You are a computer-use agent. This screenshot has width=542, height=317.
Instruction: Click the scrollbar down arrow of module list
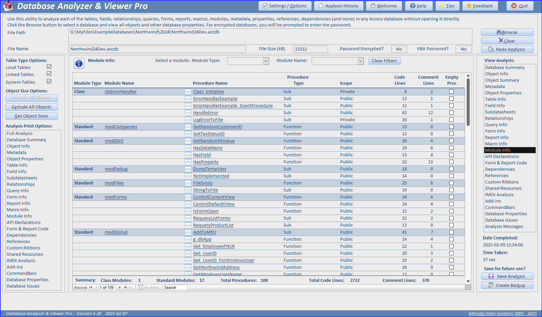[x=468, y=282]
